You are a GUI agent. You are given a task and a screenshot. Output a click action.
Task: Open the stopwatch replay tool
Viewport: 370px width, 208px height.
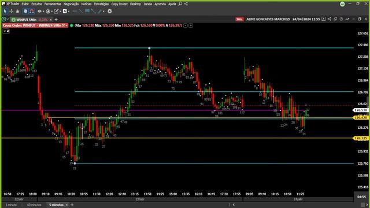pyautogui.click(x=48, y=11)
